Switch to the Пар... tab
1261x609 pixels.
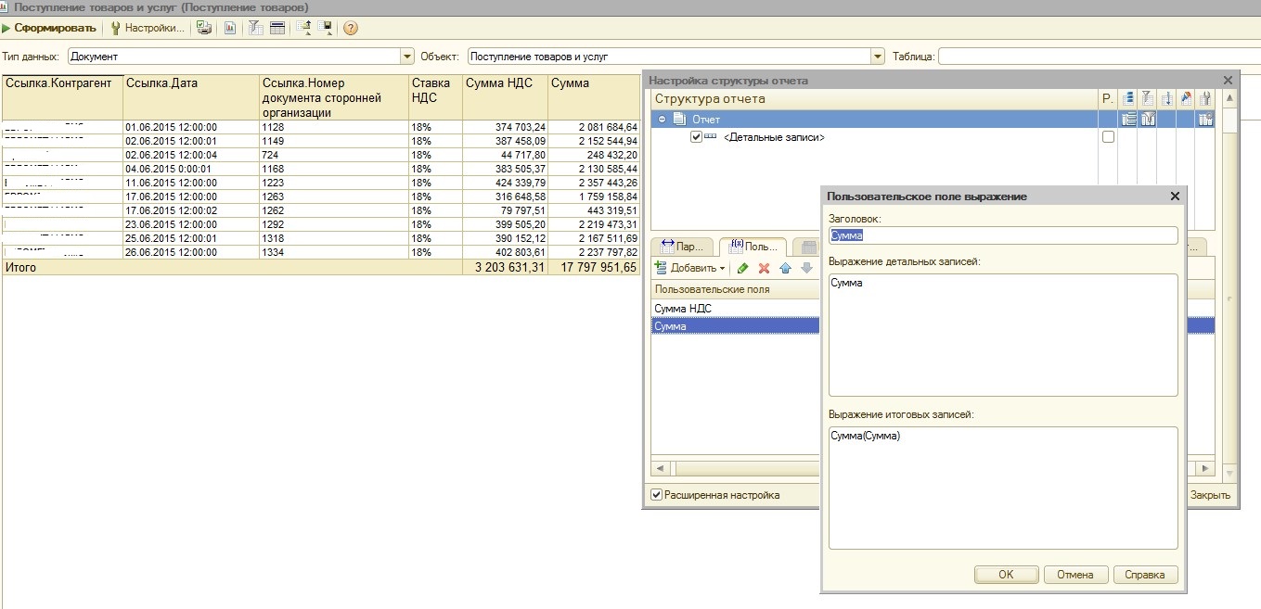[682, 247]
